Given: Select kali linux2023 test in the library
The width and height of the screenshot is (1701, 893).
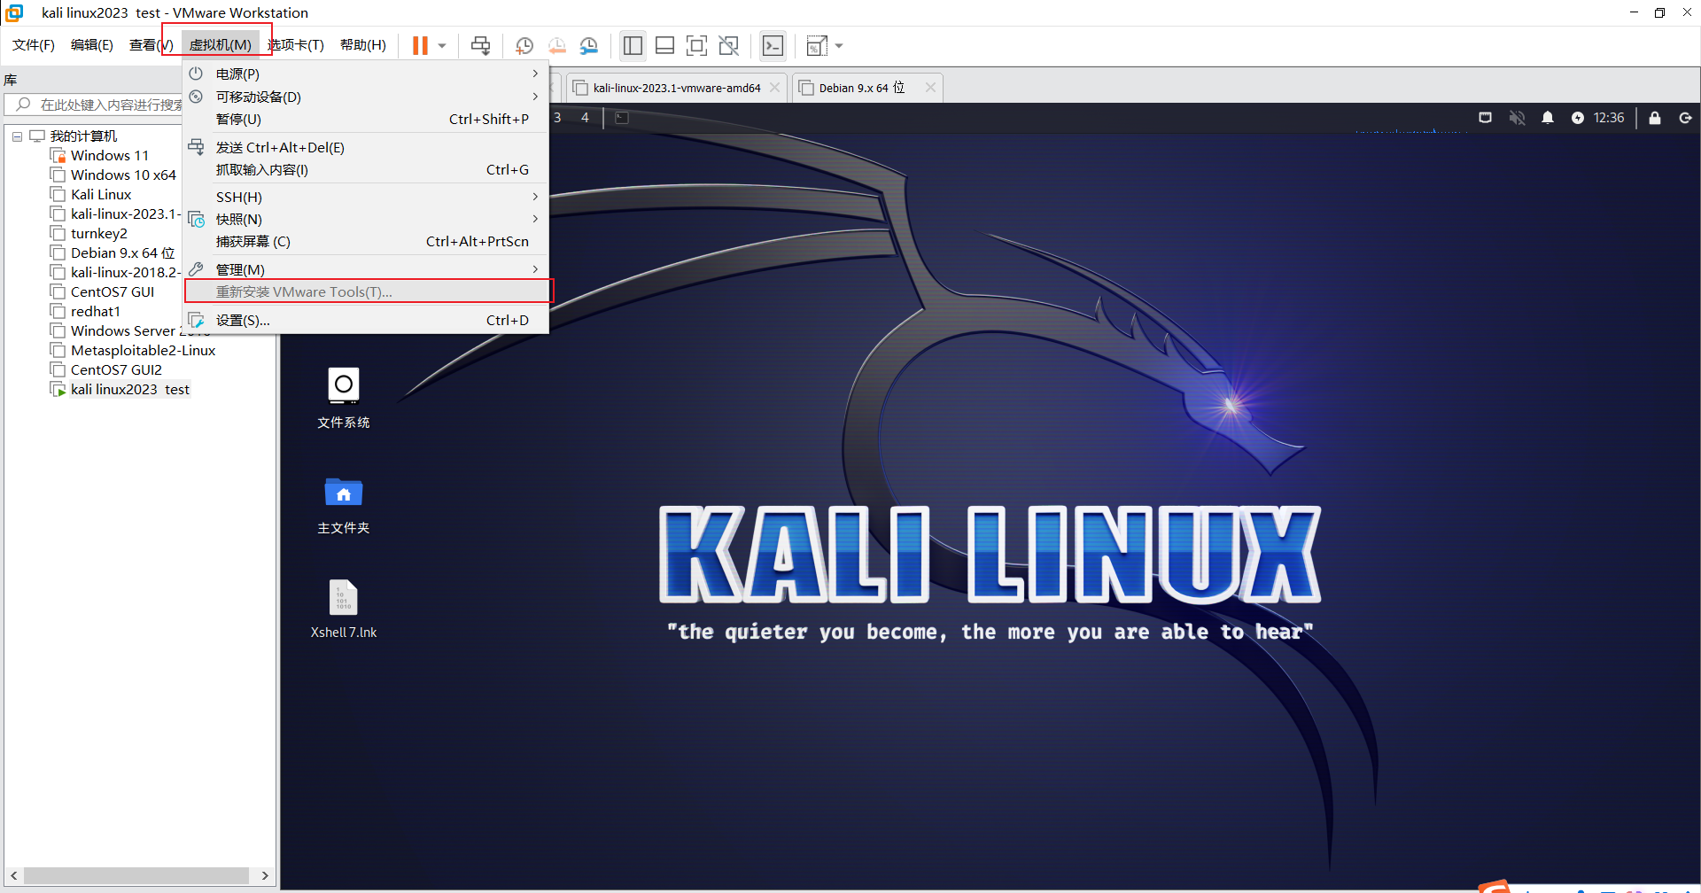Looking at the screenshot, I should coord(130,389).
